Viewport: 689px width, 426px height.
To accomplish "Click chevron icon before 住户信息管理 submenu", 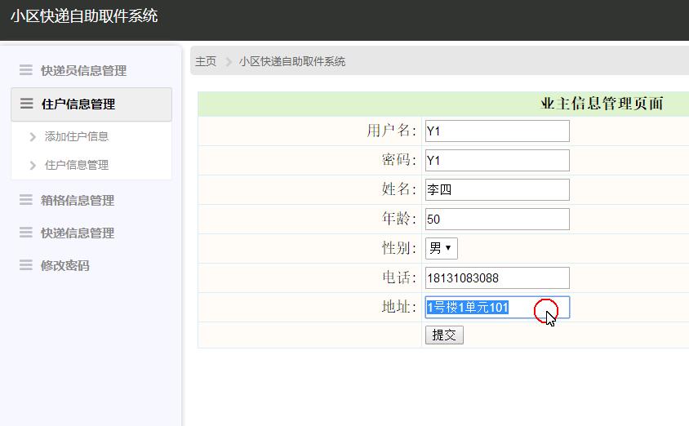I will (x=33, y=165).
